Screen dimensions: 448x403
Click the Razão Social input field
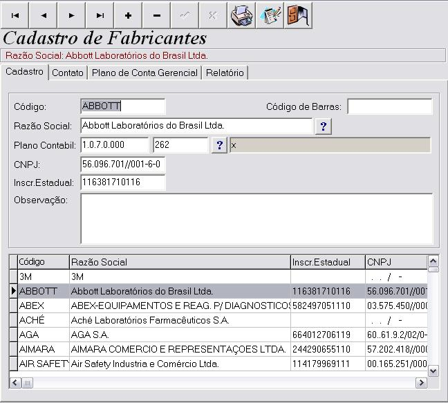(196, 126)
